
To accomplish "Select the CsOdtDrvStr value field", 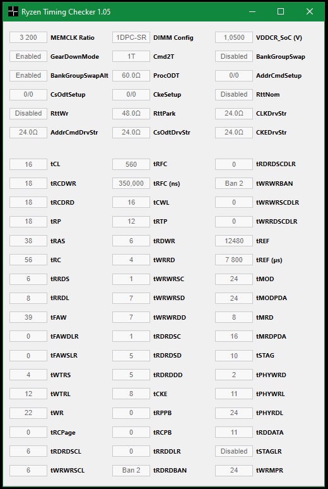I will pyautogui.click(x=131, y=133).
